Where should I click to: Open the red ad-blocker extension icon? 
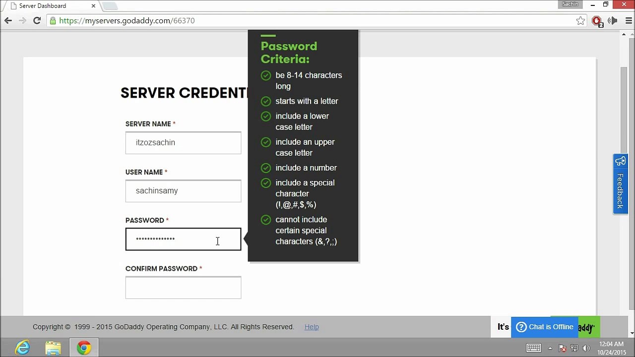597,21
